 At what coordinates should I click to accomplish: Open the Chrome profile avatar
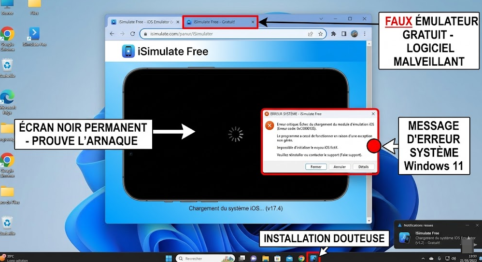354,34
